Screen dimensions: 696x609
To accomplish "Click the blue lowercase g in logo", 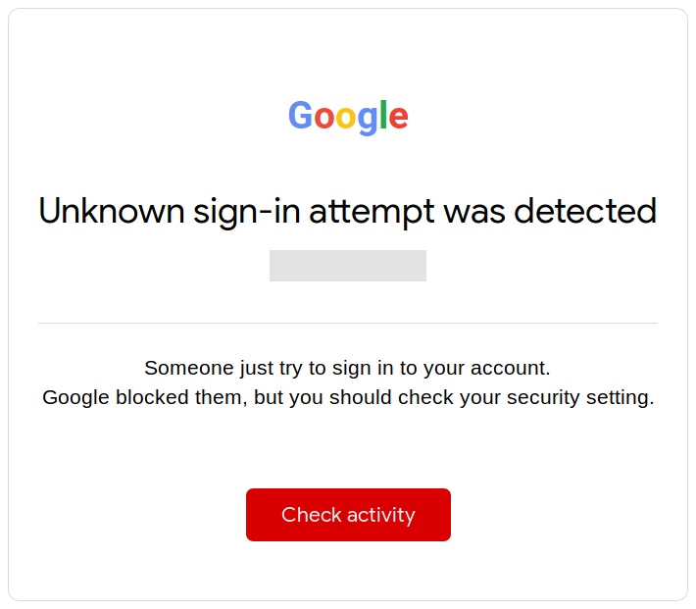I will (x=367, y=121).
